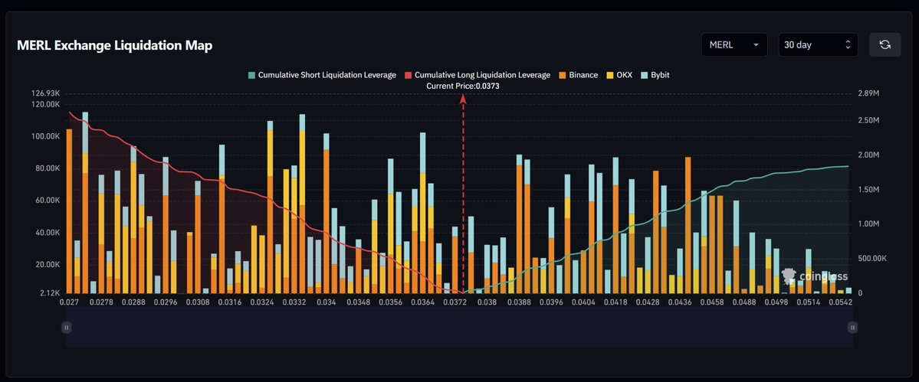The width and height of the screenshot is (919, 382).
Task: Click the orange Binance legend swatch
Action: click(x=562, y=75)
